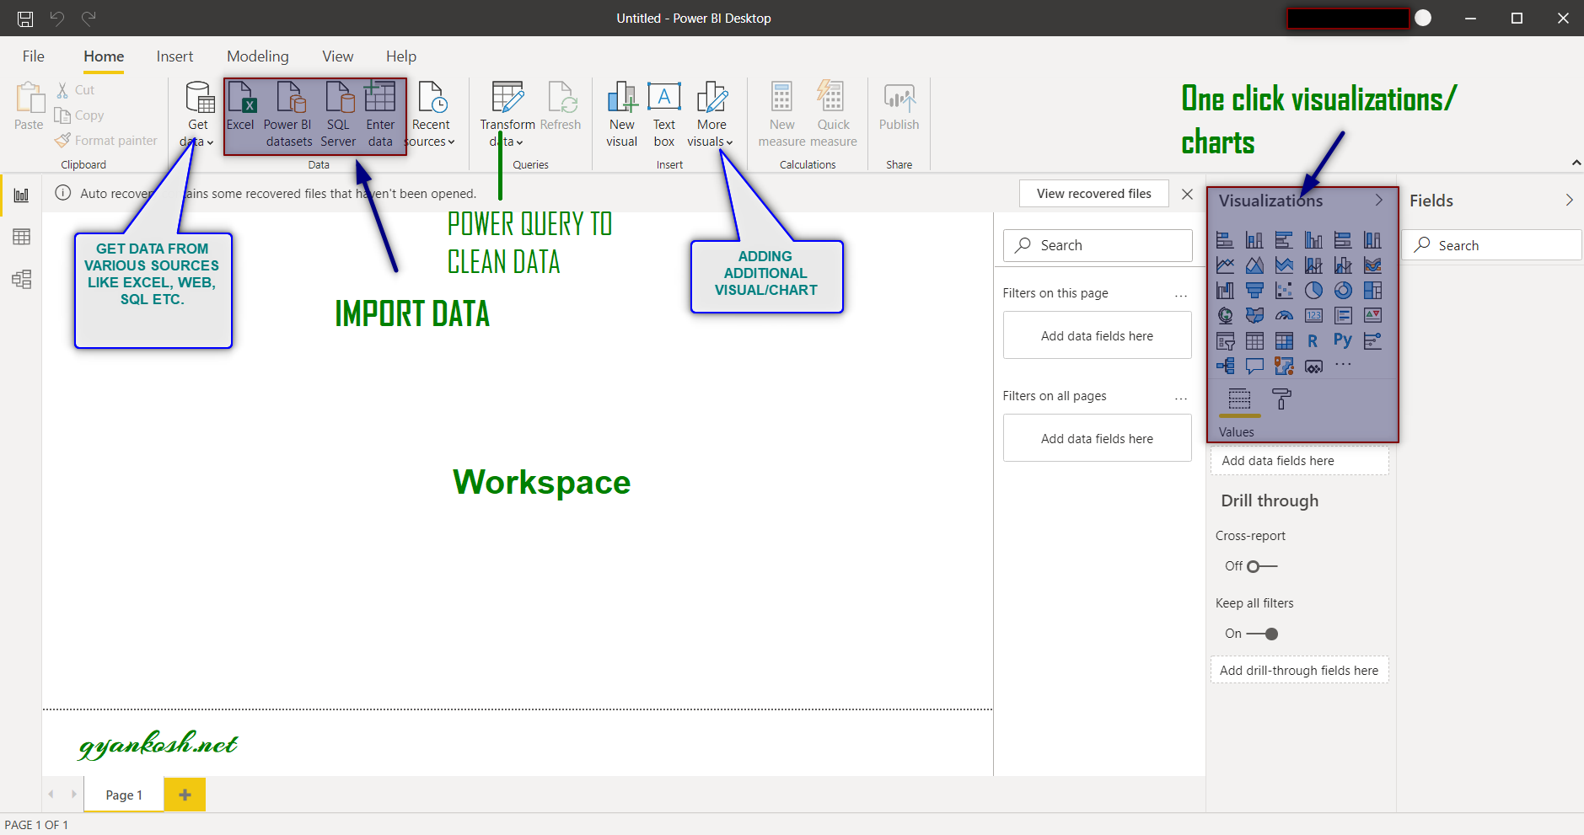
Task: Add a New visual
Action: click(x=622, y=115)
